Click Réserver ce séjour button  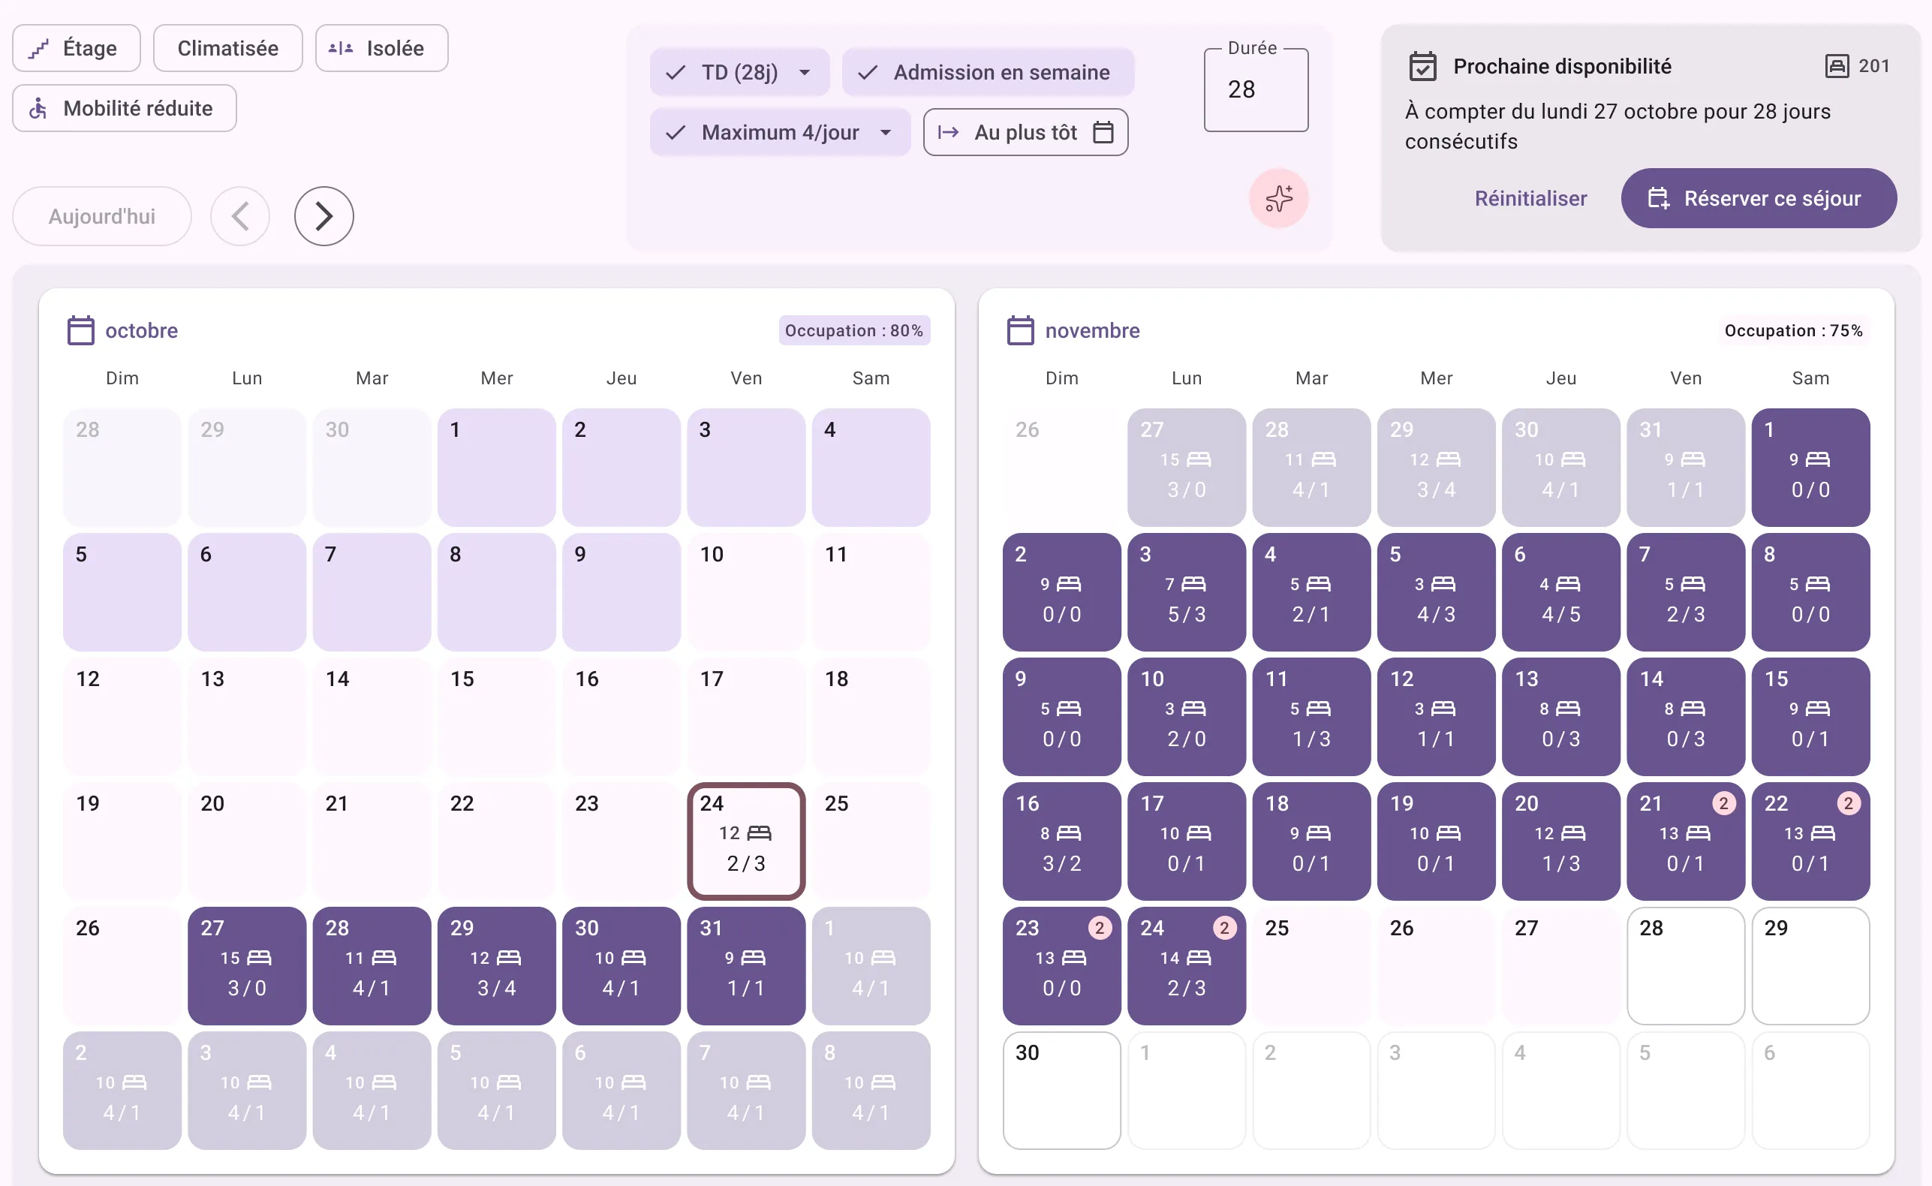1759,198
